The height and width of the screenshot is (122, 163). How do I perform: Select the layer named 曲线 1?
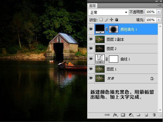coord(125,59)
